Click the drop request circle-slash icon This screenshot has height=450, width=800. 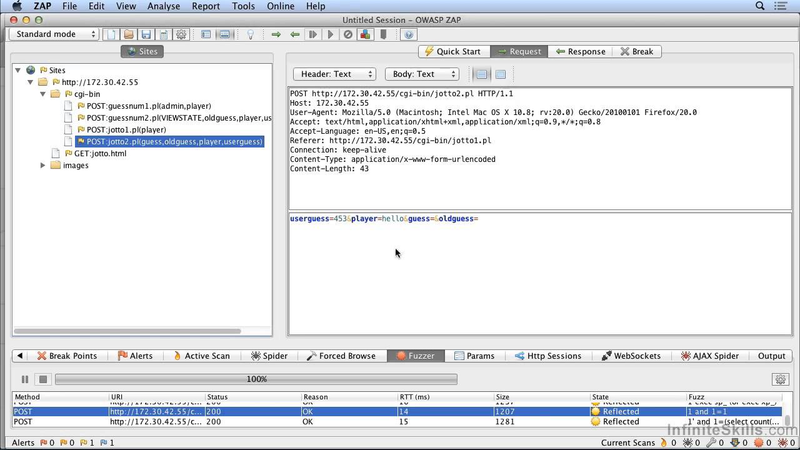[x=348, y=34]
